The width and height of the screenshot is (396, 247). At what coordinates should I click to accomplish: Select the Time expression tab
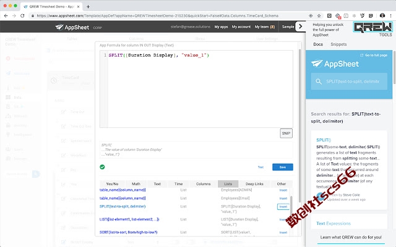tap(178, 184)
